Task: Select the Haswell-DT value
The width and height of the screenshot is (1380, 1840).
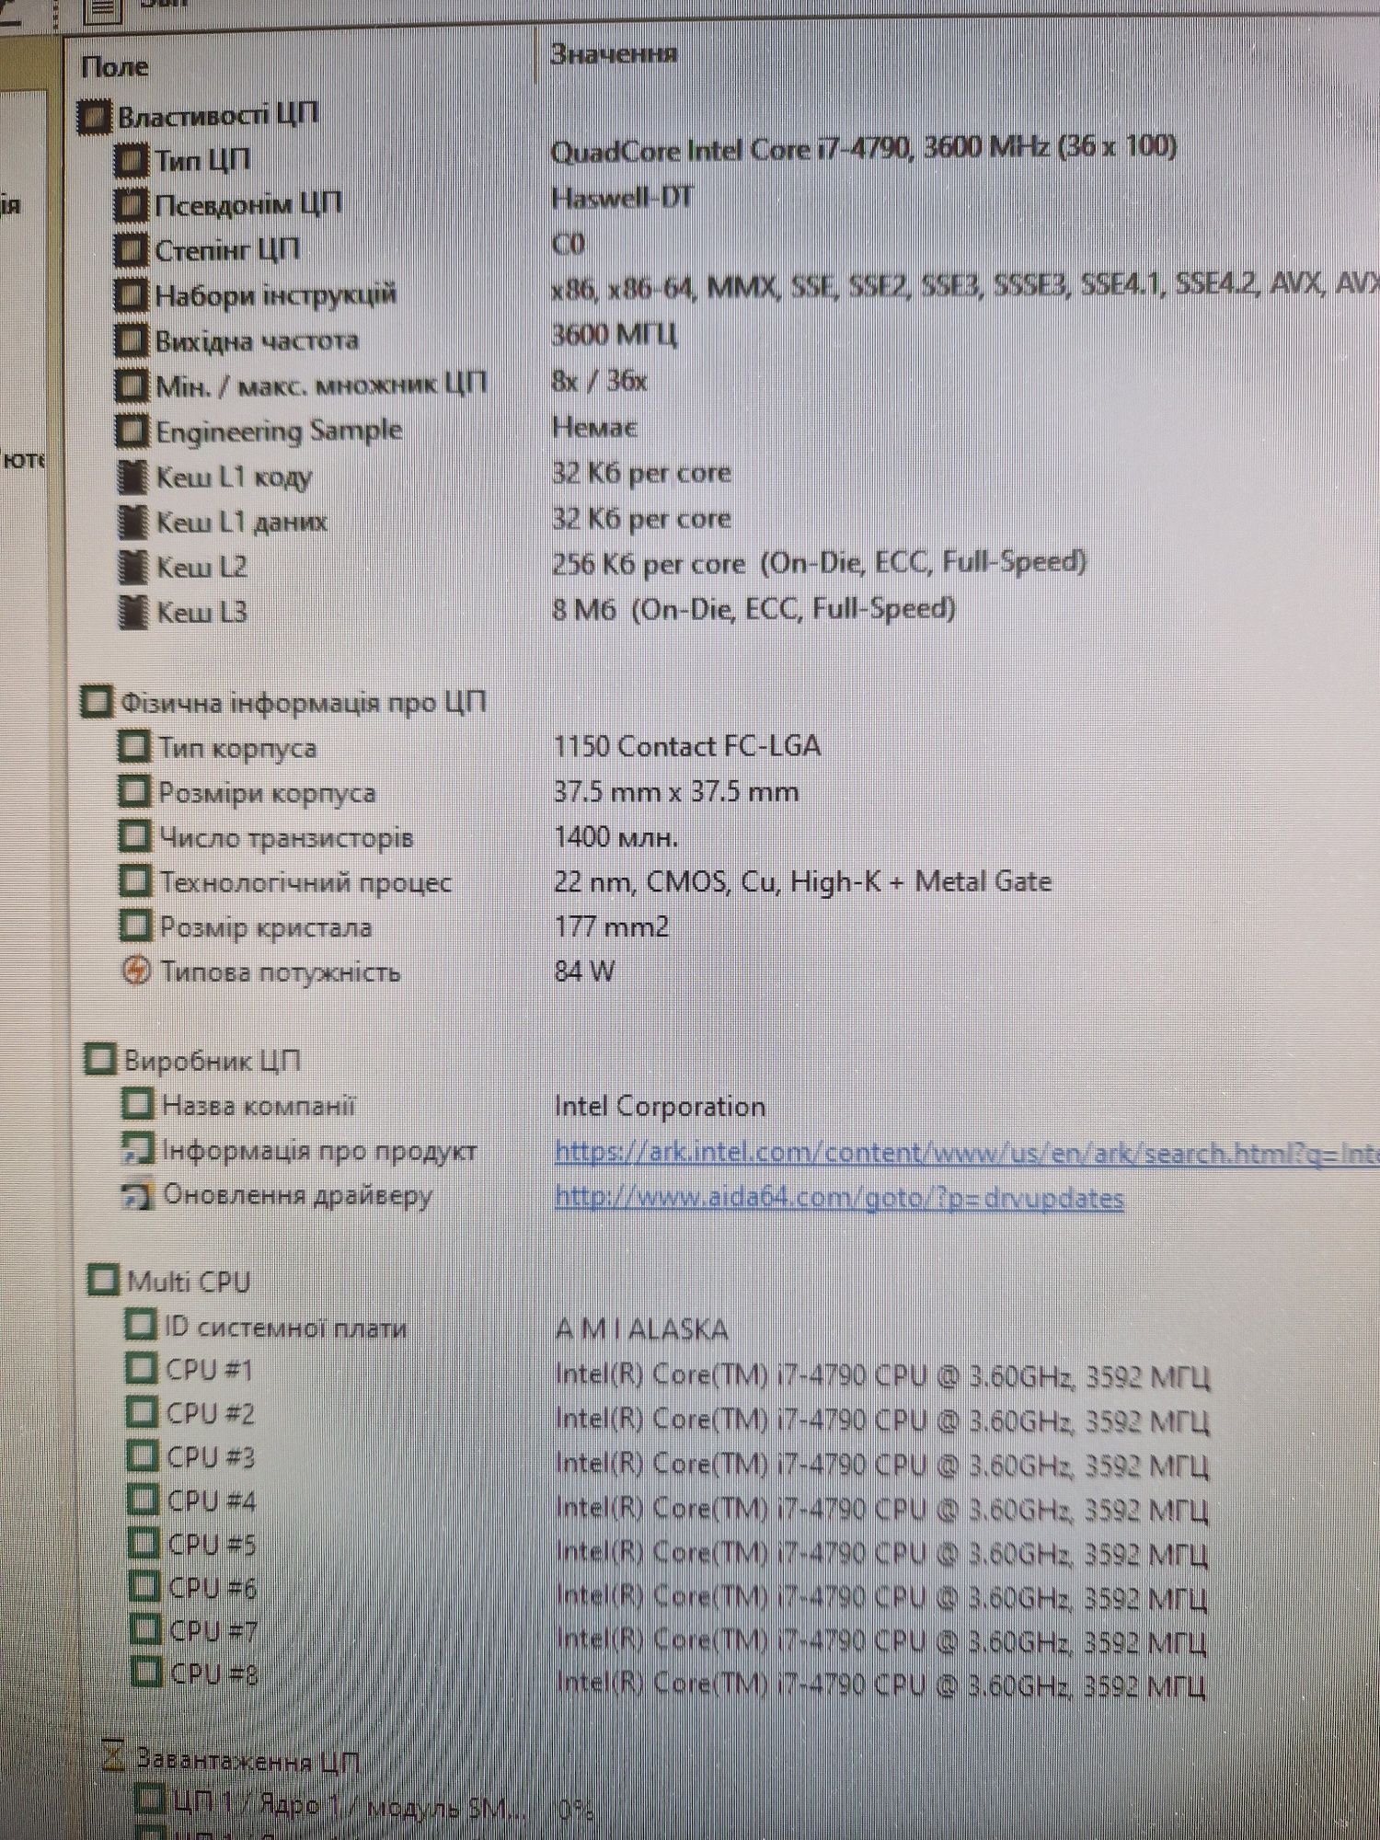Action: tap(622, 198)
